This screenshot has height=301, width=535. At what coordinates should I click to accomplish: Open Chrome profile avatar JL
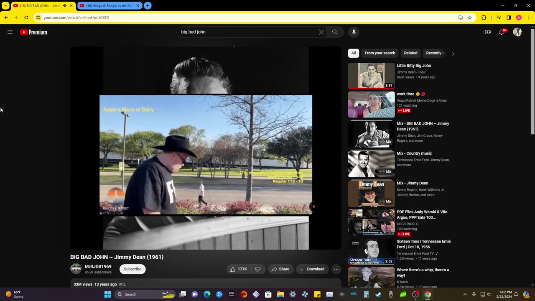click(x=519, y=18)
